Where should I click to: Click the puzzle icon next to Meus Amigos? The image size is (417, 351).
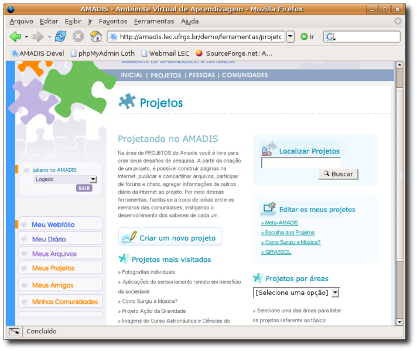(x=25, y=285)
